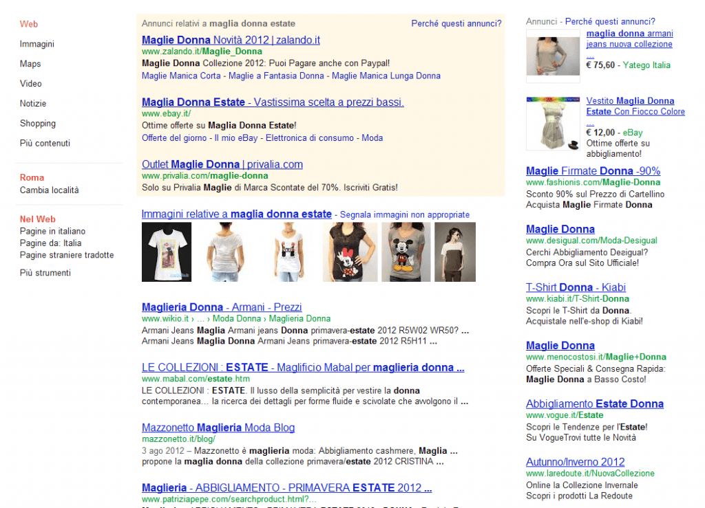Image resolution: width=705 pixels, height=508 pixels.
Task: Expand Più contenuti in the sidebar
Action: [x=45, y=143]
